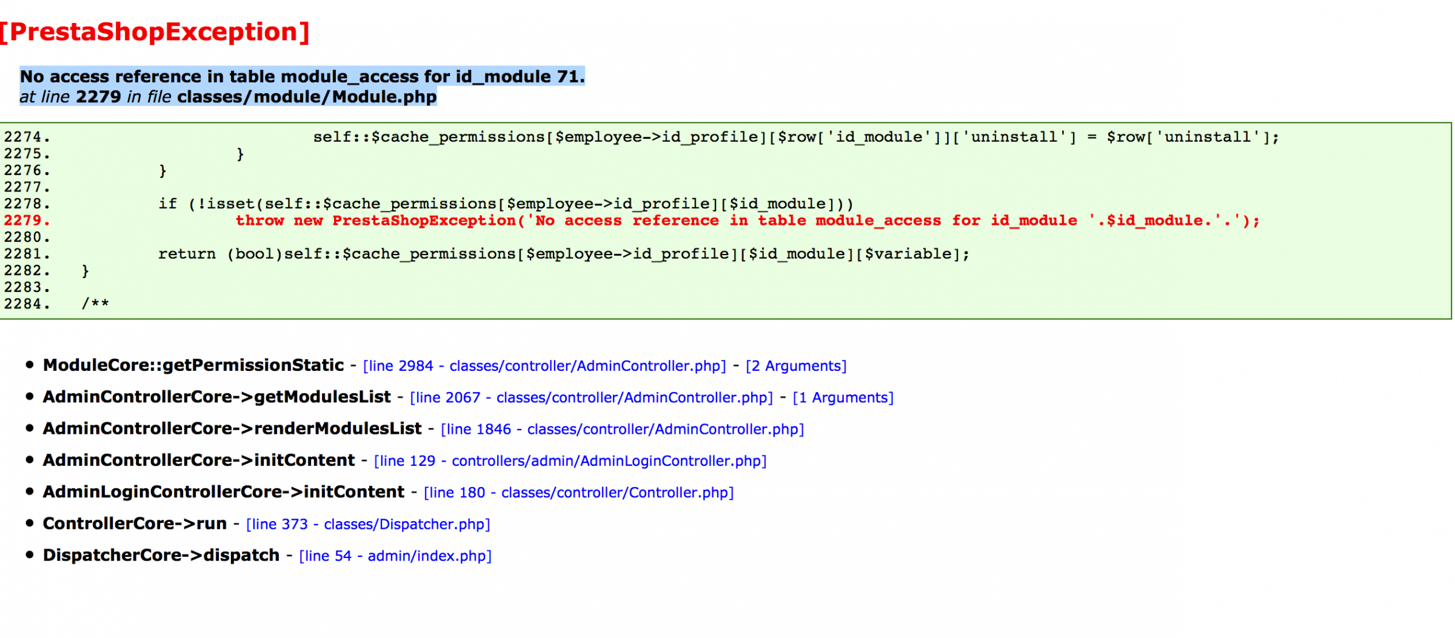Open the line 54 admin/index.php link
Image resolution: width=1455 pixels, height=638 pixels.
(x=395, y=556)
